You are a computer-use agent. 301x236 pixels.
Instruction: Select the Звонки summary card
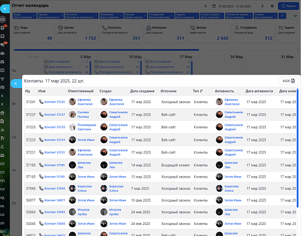tap(209, 33)
